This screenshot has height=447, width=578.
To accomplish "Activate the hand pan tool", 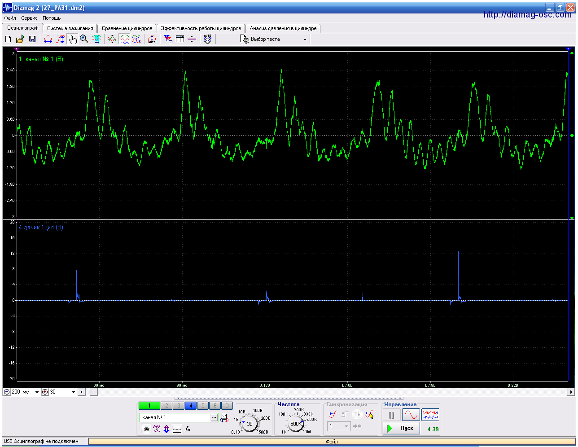I will pos(73,39).
